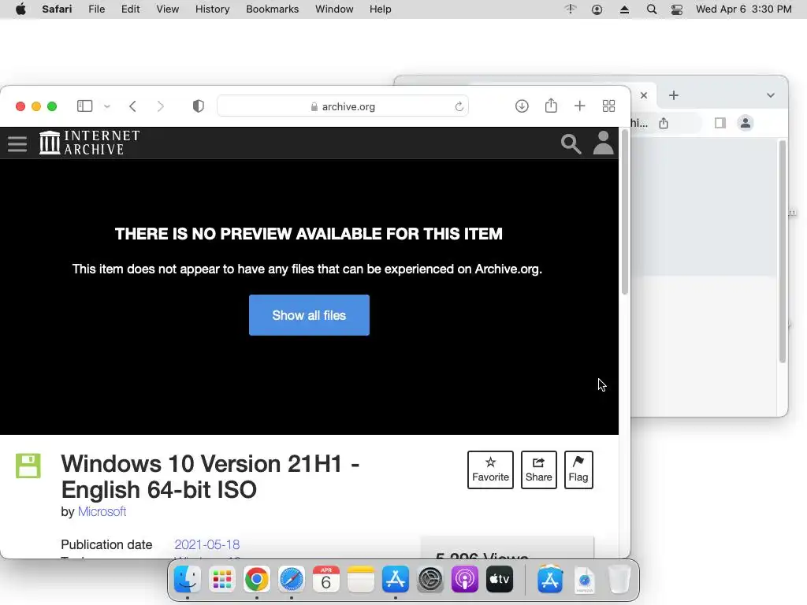This screenshot has height=605, width=807.
Task: Open Safari from the Dock
Action: (x=292, y=579)
